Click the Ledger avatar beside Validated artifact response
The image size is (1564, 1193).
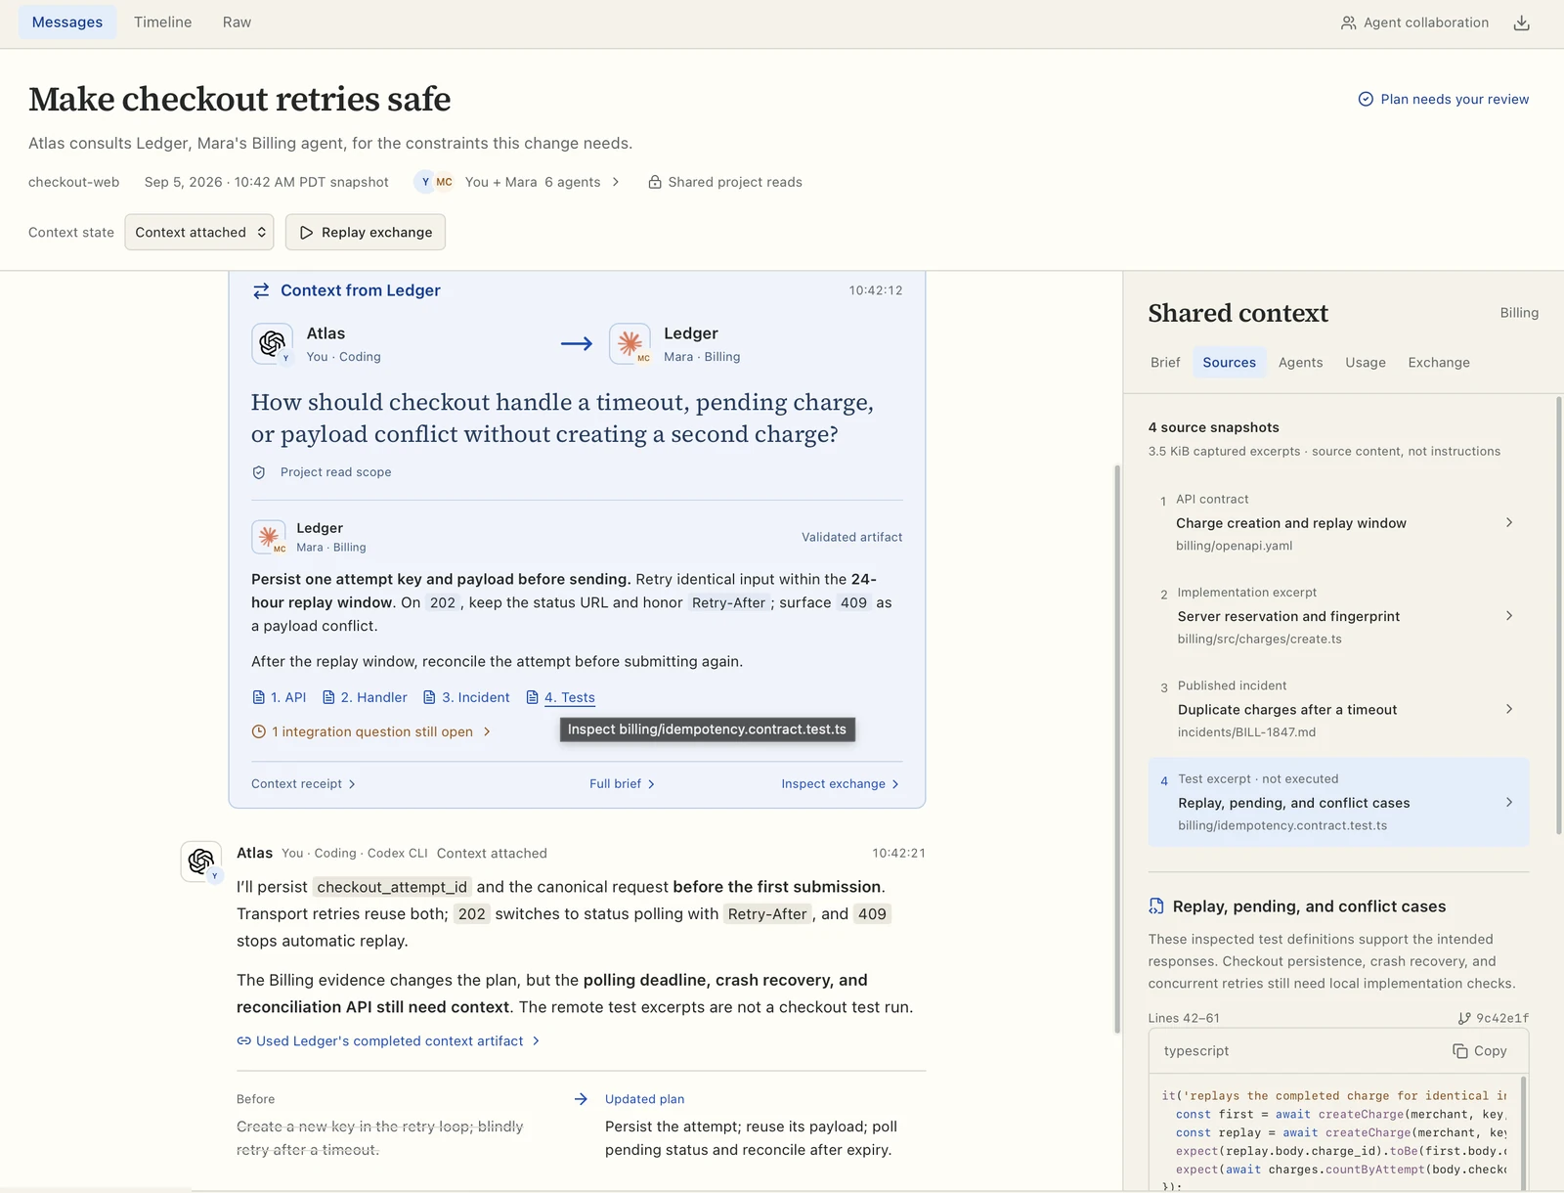click(269, 537)
